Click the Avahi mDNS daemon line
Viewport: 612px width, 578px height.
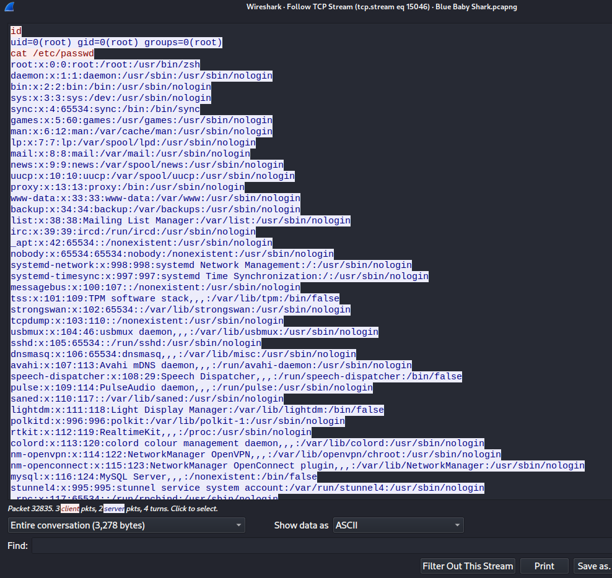211,365
